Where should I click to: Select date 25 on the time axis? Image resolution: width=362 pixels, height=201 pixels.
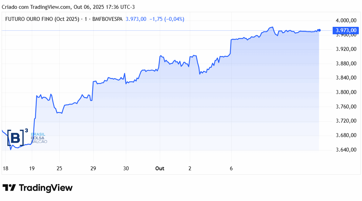(59, 169)
